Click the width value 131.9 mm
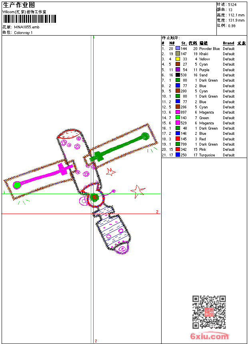 pos(236,20)
